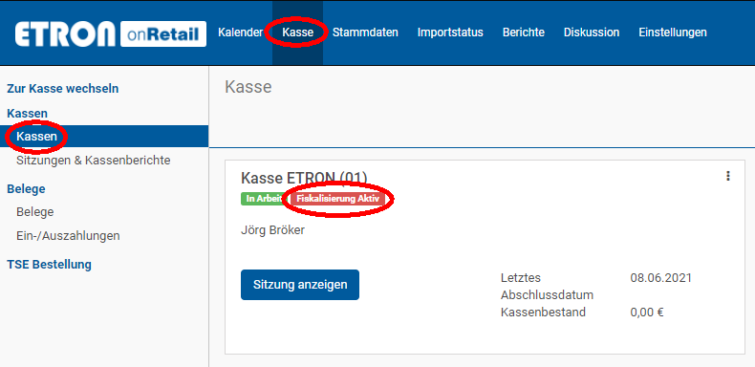Click the red Fiskalisierung Aktiv badge

pyautogui.click(x=337, y=199)
